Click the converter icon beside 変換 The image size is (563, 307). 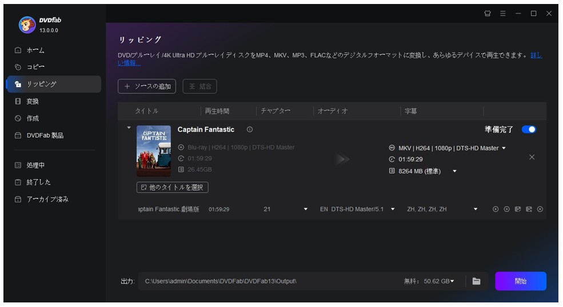click(18, 102)
